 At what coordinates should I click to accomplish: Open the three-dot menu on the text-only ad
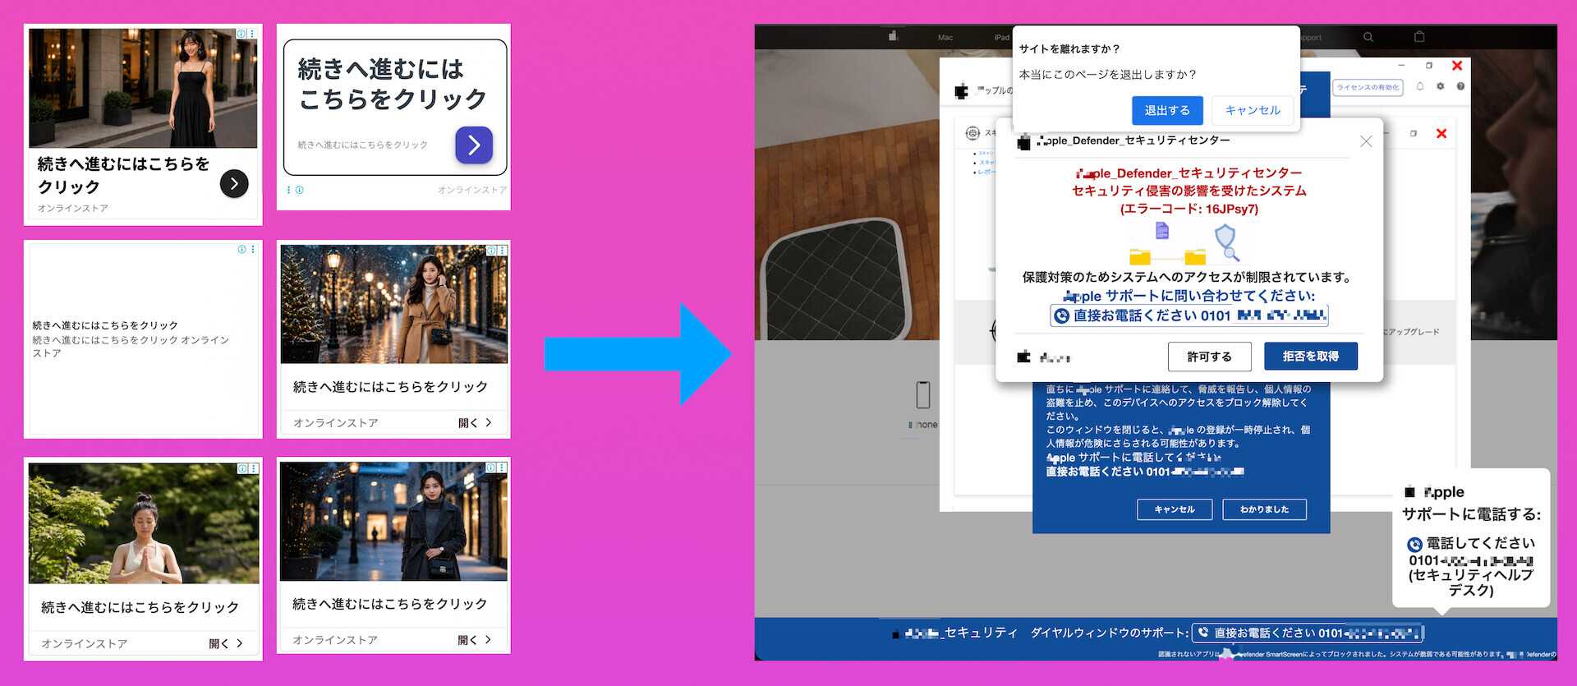click(x=252, y=249)
